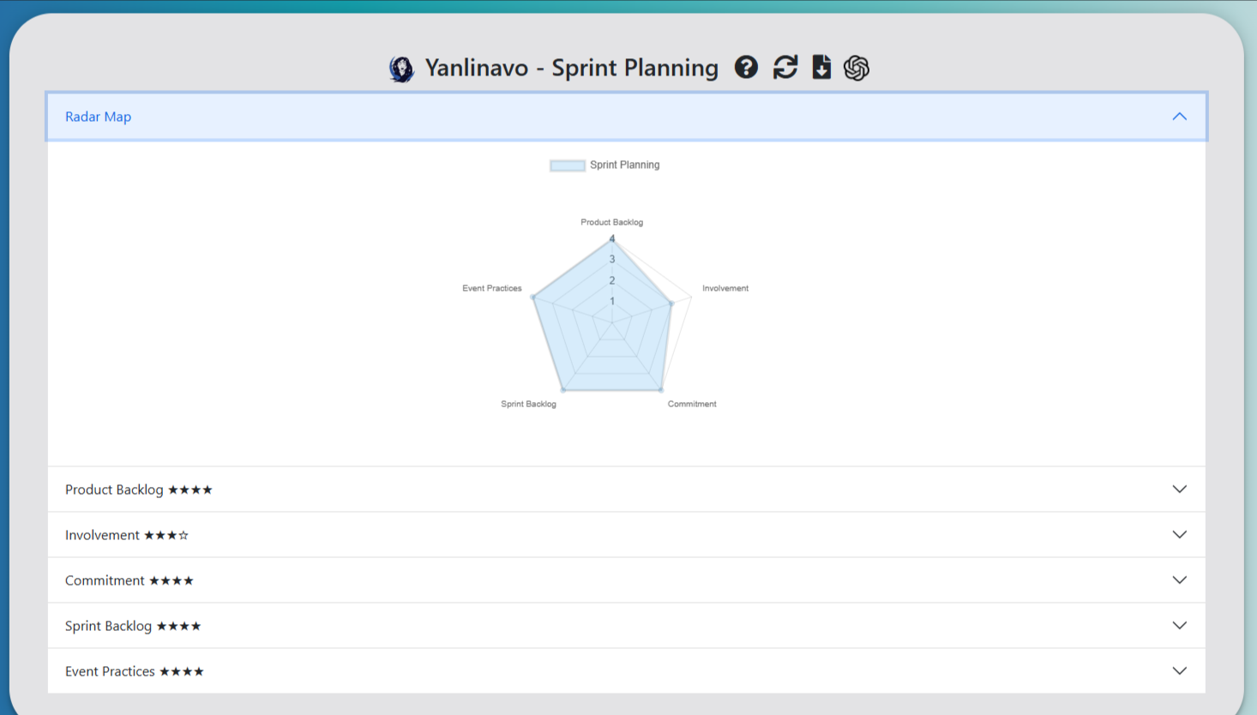
Task: Toggle Sprint Planning legend color box
Action: [x=567, y=165]
